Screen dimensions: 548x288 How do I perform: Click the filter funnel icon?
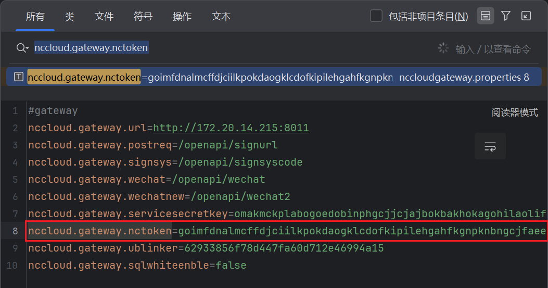506,16
